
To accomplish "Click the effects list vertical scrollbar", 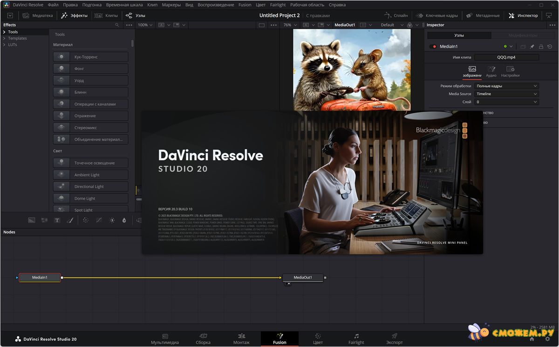I will pos(133,43).
